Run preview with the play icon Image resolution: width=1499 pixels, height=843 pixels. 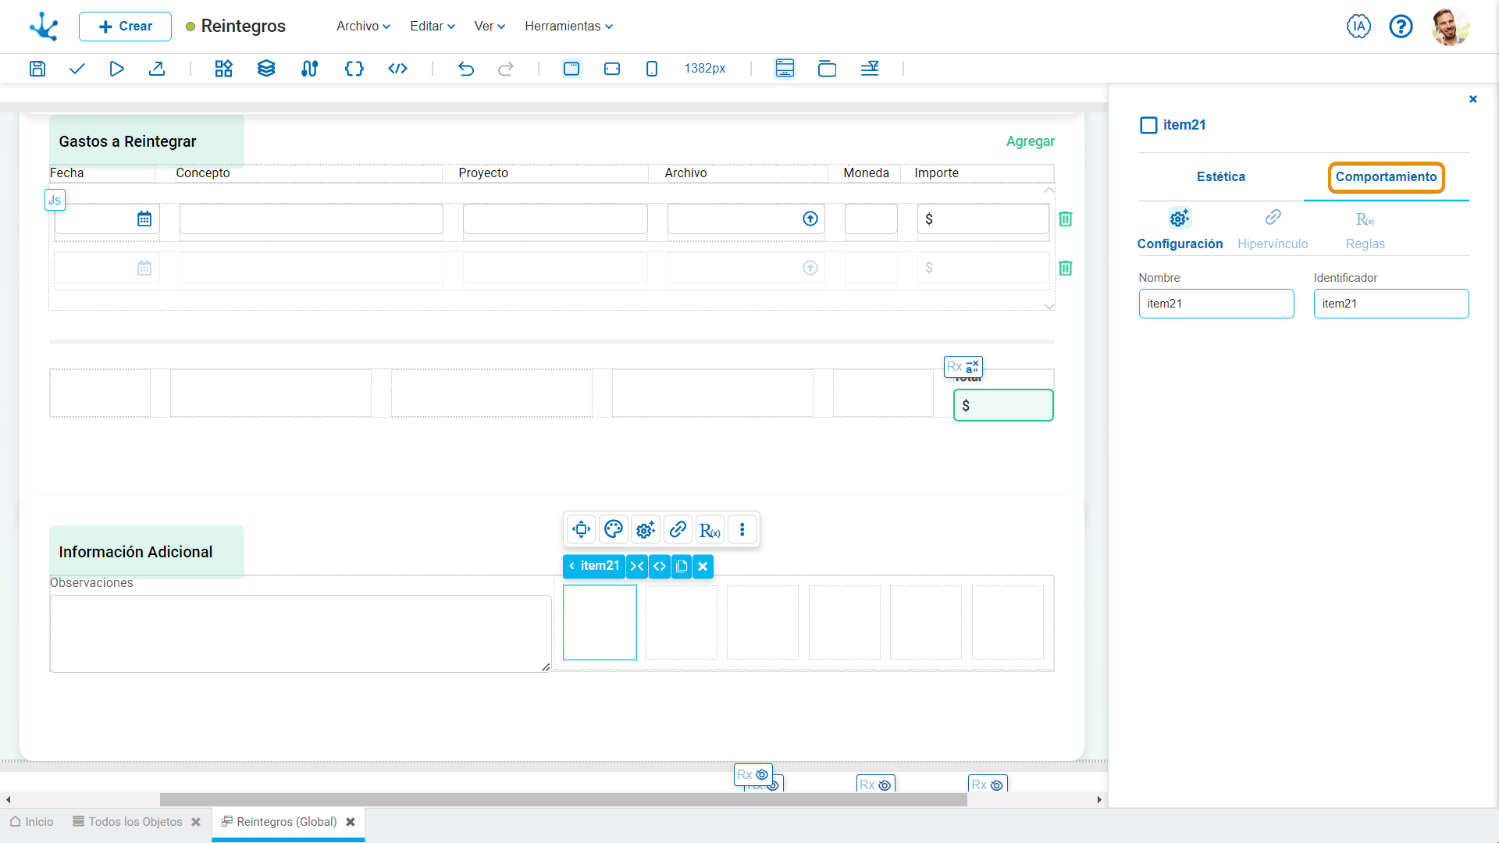click(x=116, y=69)
